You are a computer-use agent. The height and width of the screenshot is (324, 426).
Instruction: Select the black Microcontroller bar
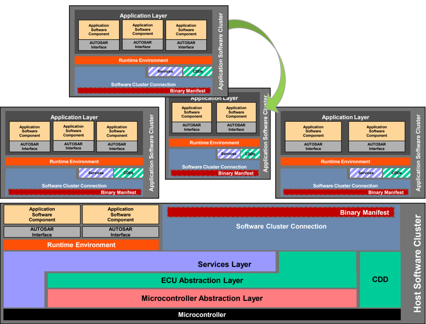point(202,315)
